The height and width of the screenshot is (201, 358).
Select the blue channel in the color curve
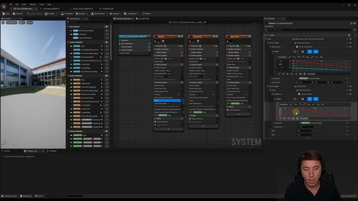[x=281, y=67]
